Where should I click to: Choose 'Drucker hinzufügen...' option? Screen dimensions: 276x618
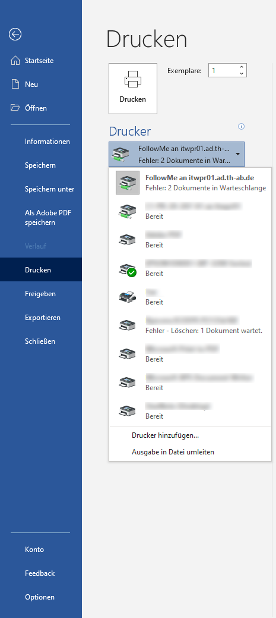click(165, 435)
